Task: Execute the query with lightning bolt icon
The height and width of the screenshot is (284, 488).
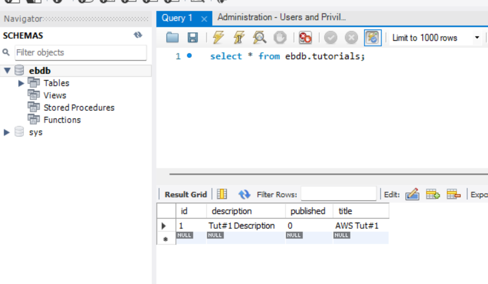Action: click(x=218, y=37)
